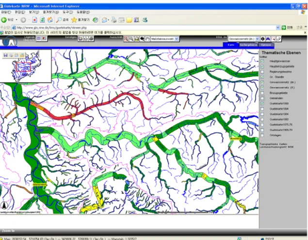
Task: Toggle the Haupteinzugsgebiete layer checkbox
Action: 262,66
